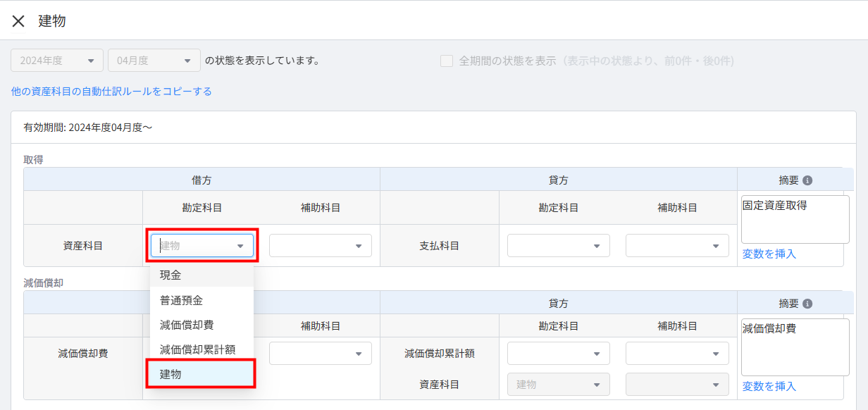The height and width of the screenshot is (410, 868).
Task: Click 変数を挿入 link under 固定資産取得
Action: tap(769, 254)
